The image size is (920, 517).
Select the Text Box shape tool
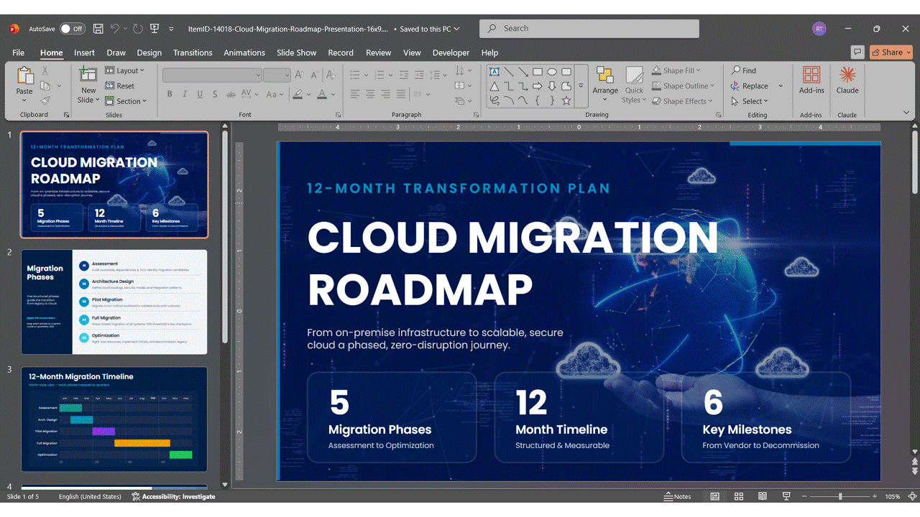tap(494, 72)
